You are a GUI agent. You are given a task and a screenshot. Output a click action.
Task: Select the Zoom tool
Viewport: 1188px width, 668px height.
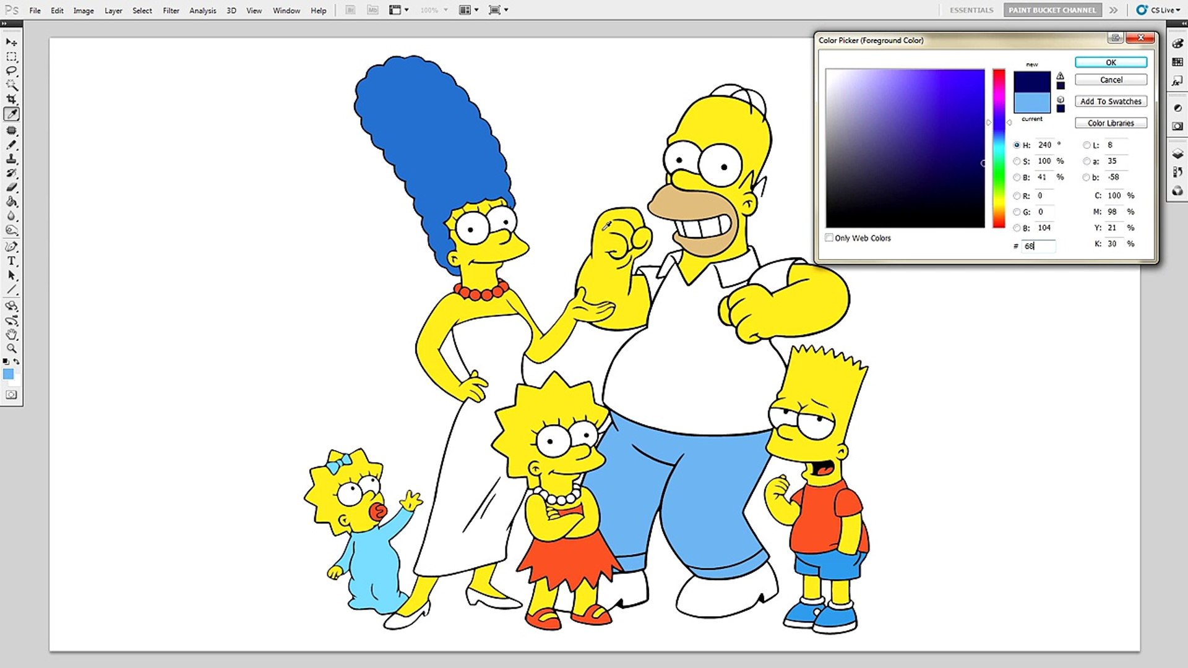(11, 348)
